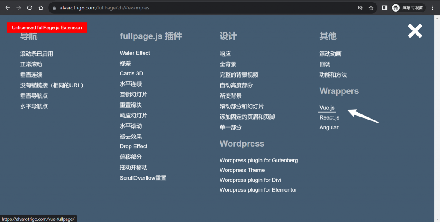Open the React.js wrapper link
Image resolution: width=440 pixels, height=222 pixels.
(329, 117)
